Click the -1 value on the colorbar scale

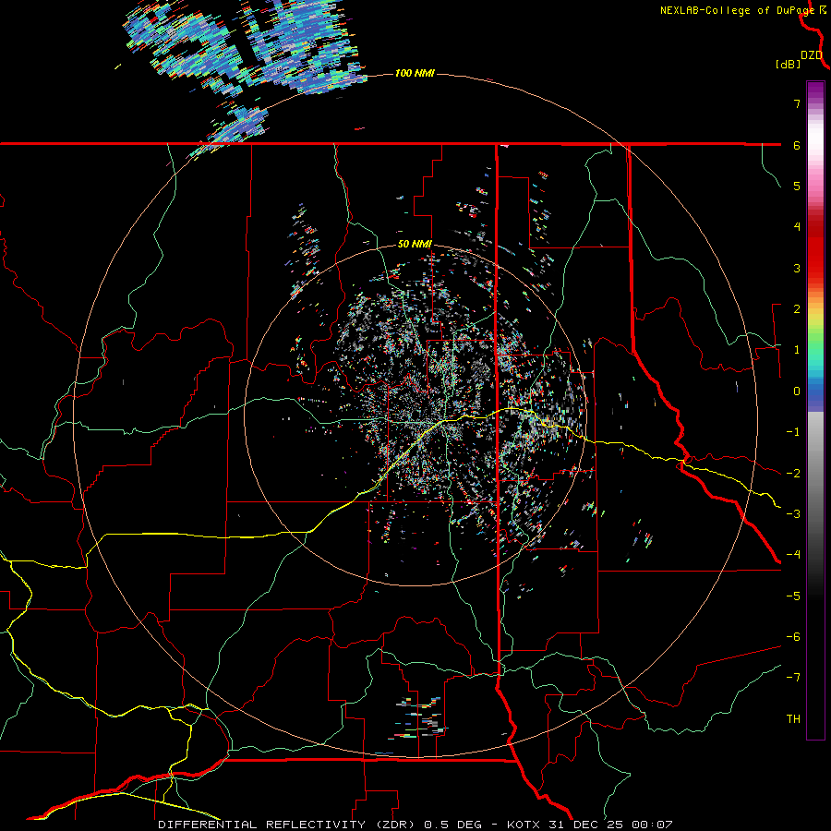click(793, 432)
